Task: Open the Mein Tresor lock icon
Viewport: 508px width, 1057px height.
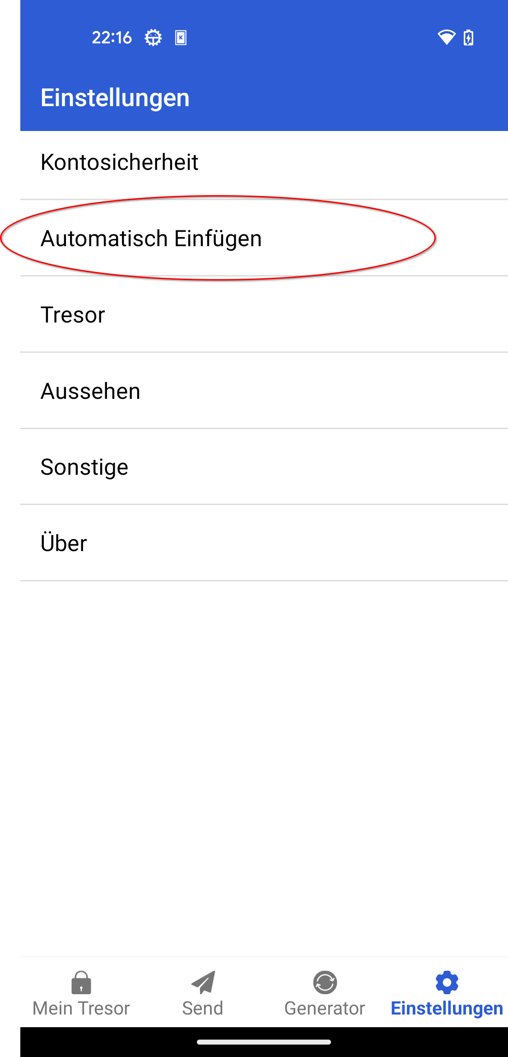Action: [81, 982]
